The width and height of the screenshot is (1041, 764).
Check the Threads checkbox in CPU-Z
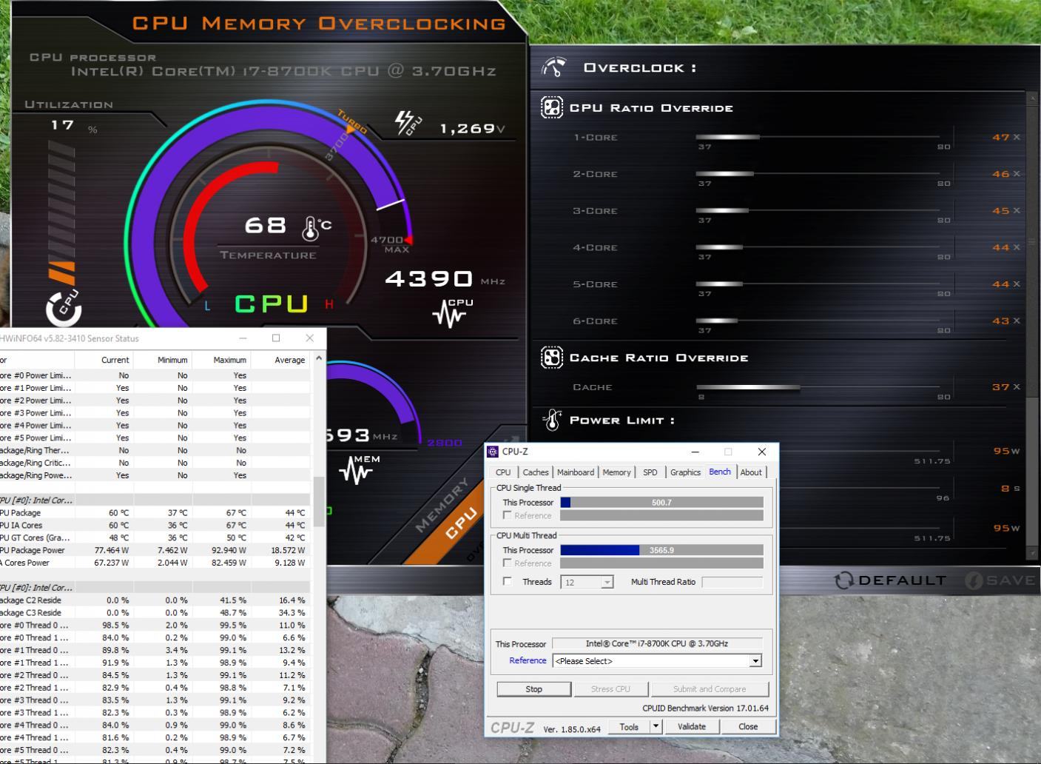507,581
